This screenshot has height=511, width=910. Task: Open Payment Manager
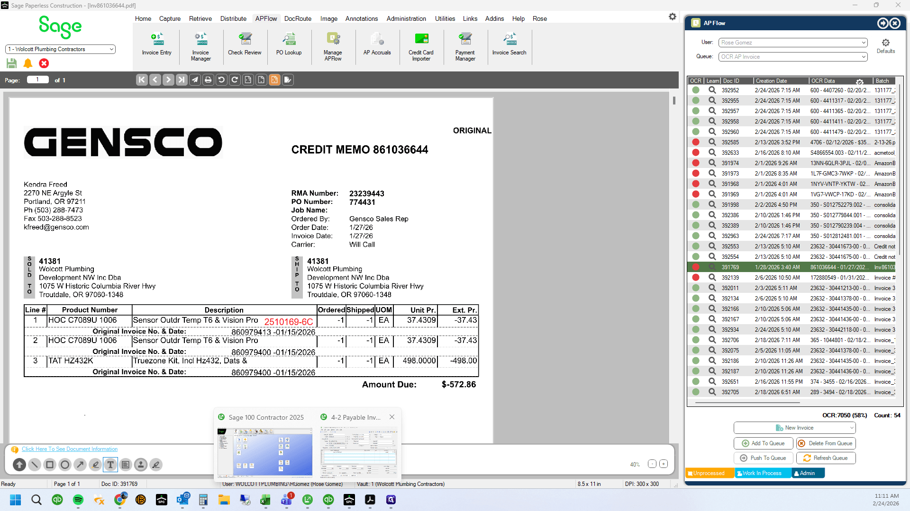click(x=465, y=47)
